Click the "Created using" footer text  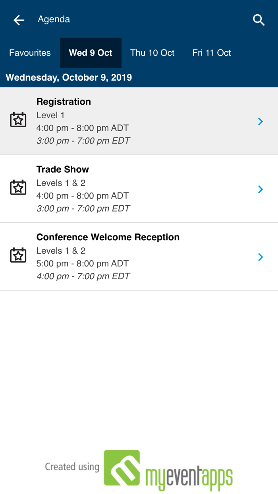72,467
